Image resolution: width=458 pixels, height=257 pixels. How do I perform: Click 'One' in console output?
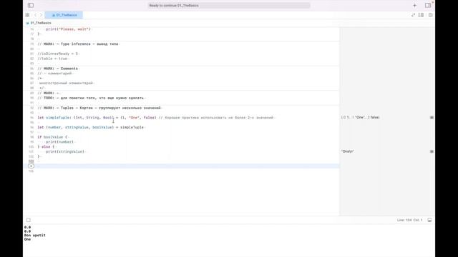point(27,239)
